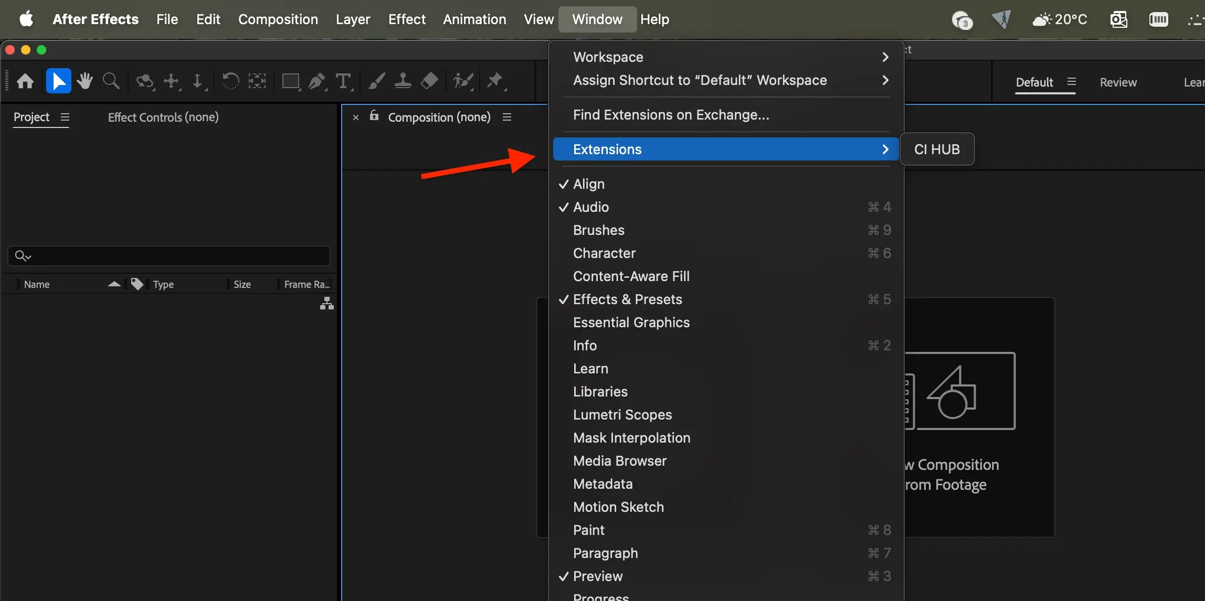This screenshot has height=601, width=1205.
Task: Open the Project panel menu icon
Action: pos(65,117)
